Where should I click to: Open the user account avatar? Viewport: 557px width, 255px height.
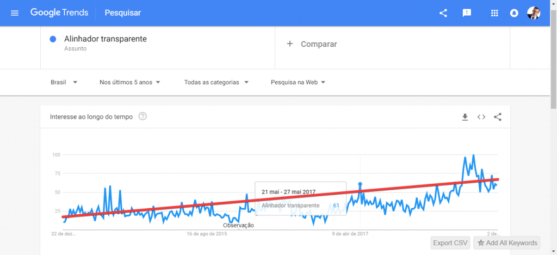(x=534, y=13)
